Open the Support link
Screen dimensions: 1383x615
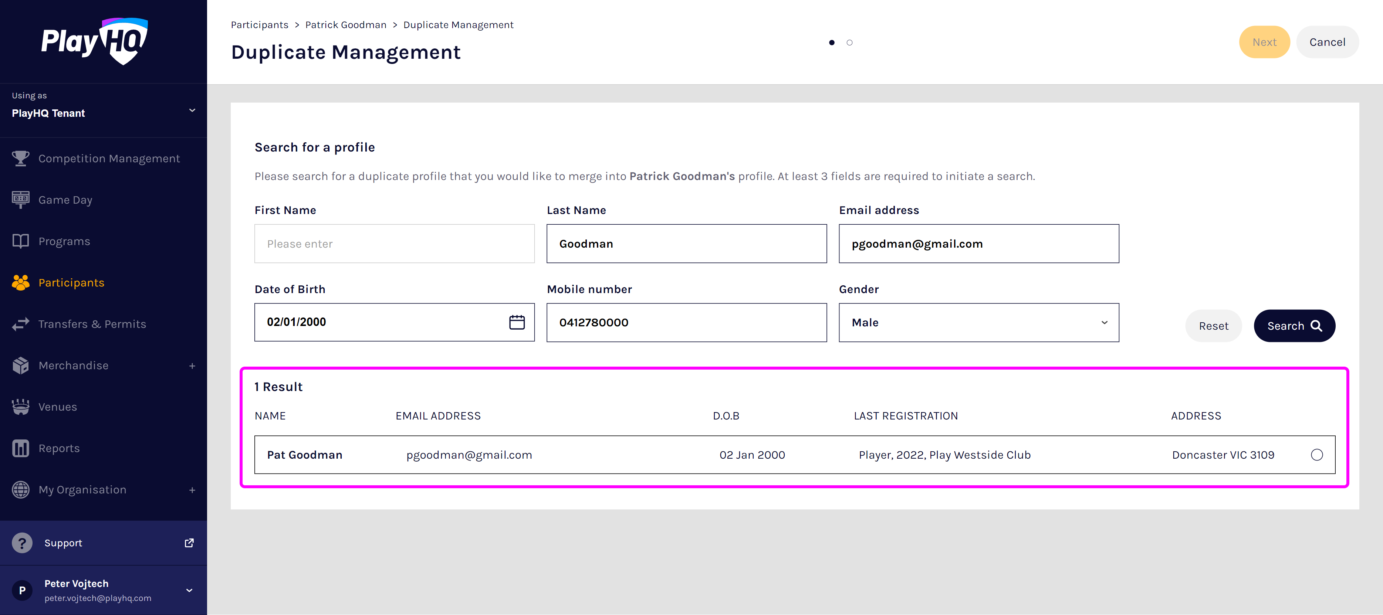104,543
